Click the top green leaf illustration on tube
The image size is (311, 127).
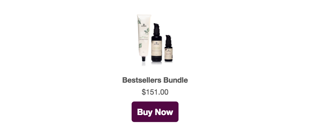coord(139,21)
